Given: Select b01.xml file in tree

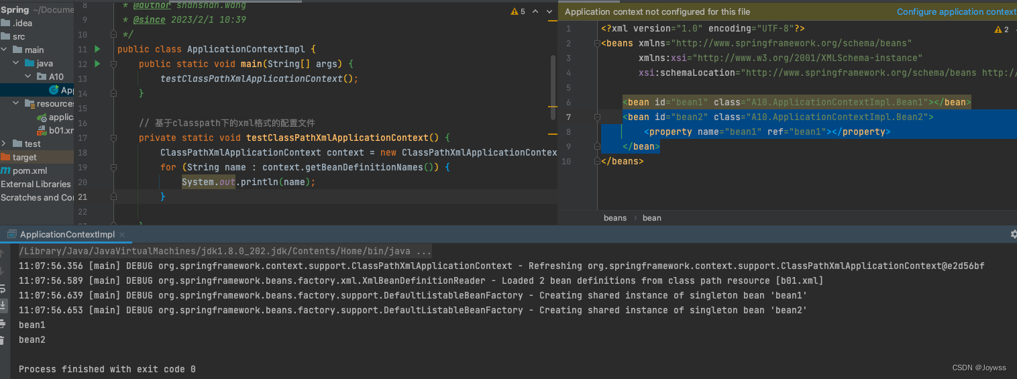Looking at the screenshot, I should [61, 130].
